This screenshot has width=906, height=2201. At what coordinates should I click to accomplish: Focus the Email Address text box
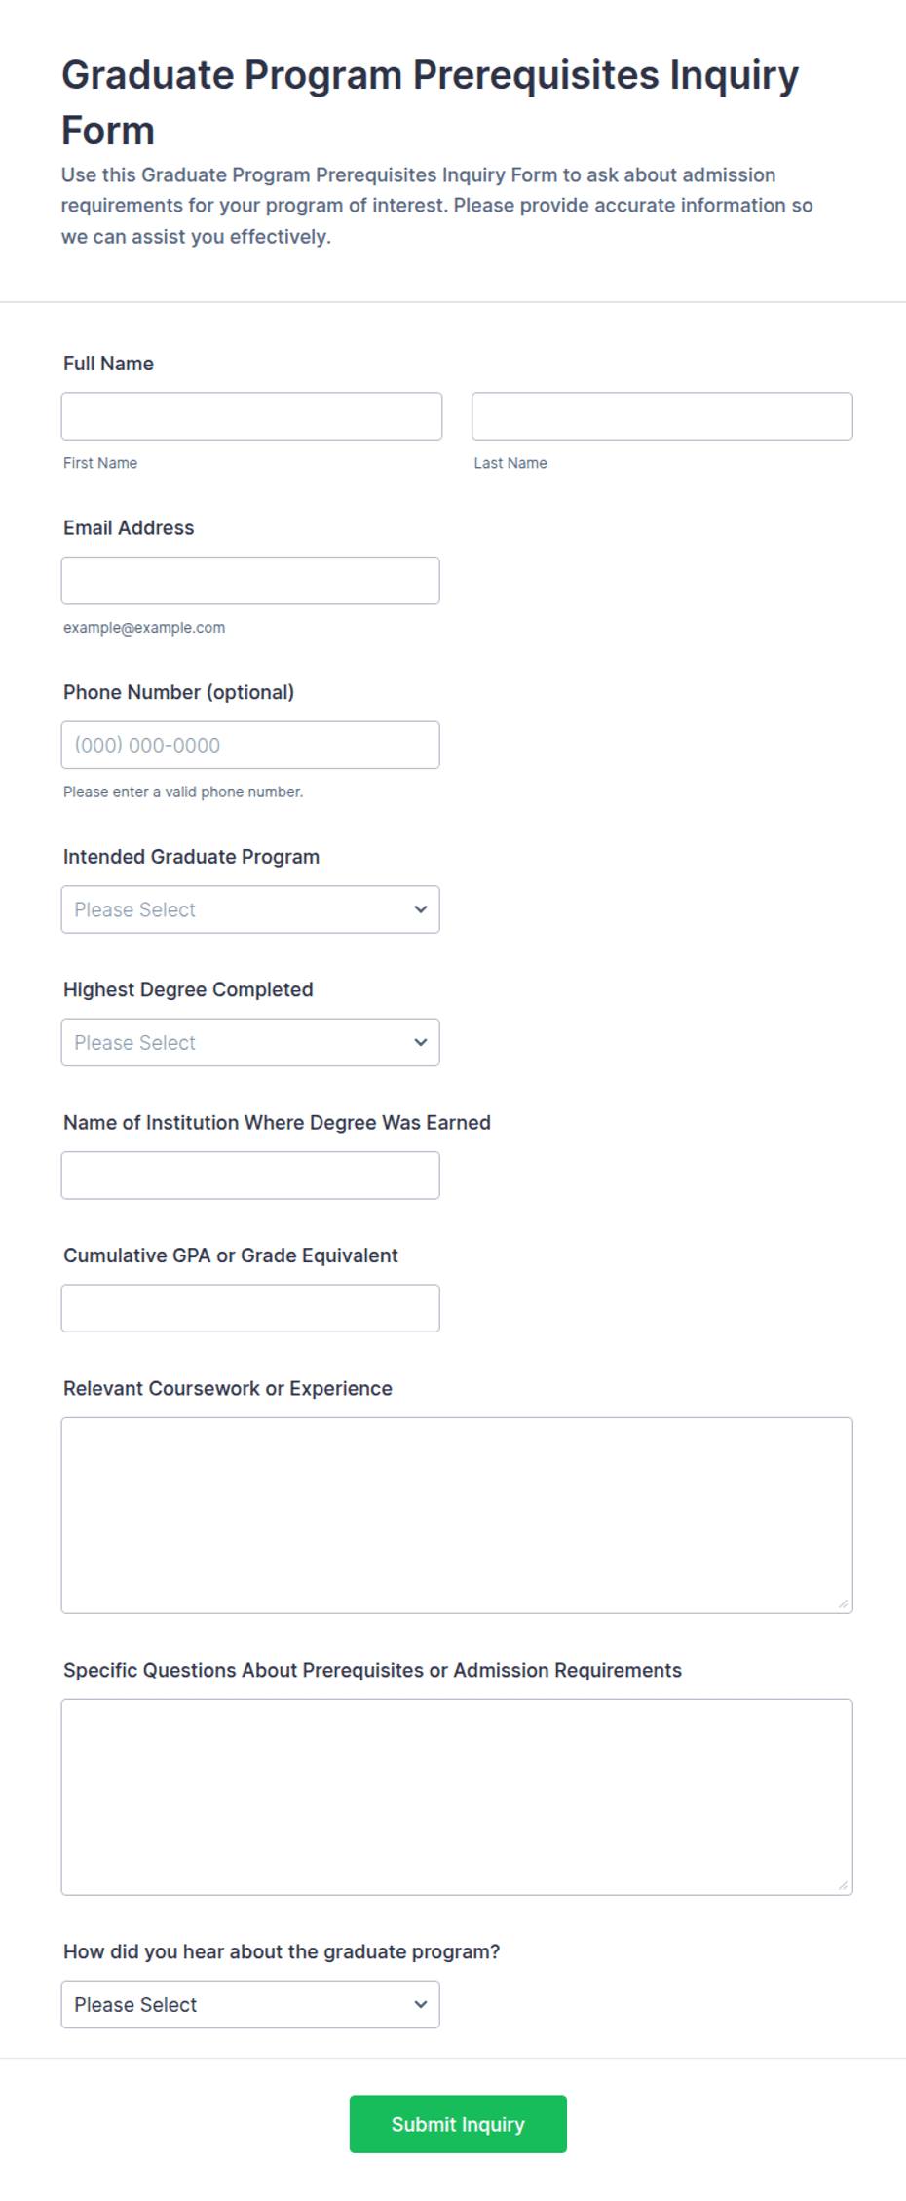click(250, 581)
